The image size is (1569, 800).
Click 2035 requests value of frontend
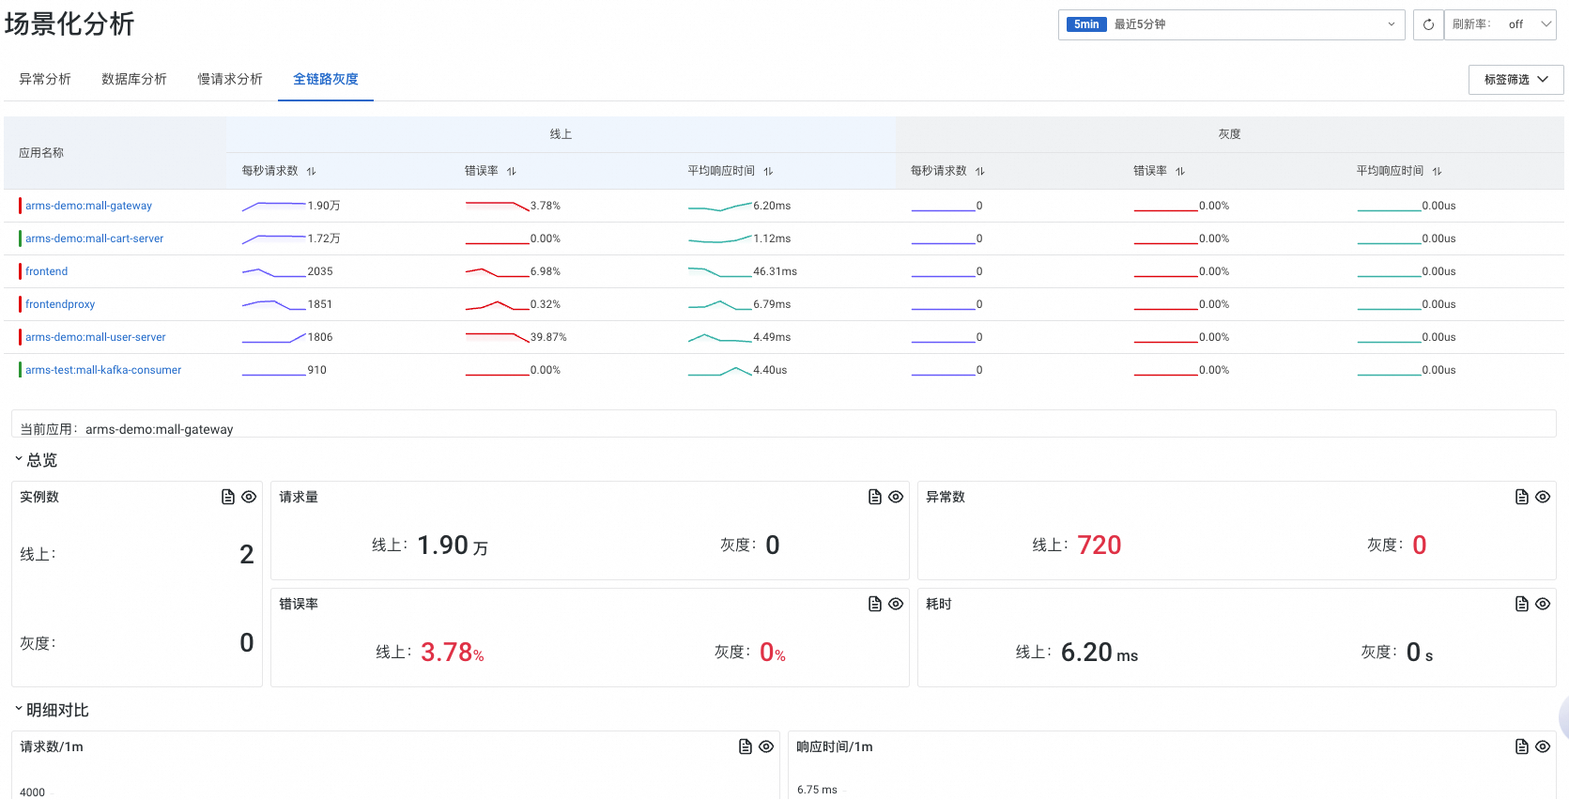pos(320,271)
